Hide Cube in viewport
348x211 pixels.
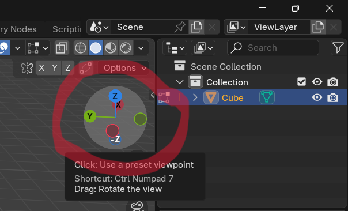317,97
